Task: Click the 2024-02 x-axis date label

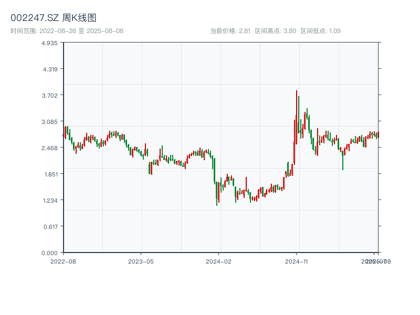Action: tap(219, 261)
